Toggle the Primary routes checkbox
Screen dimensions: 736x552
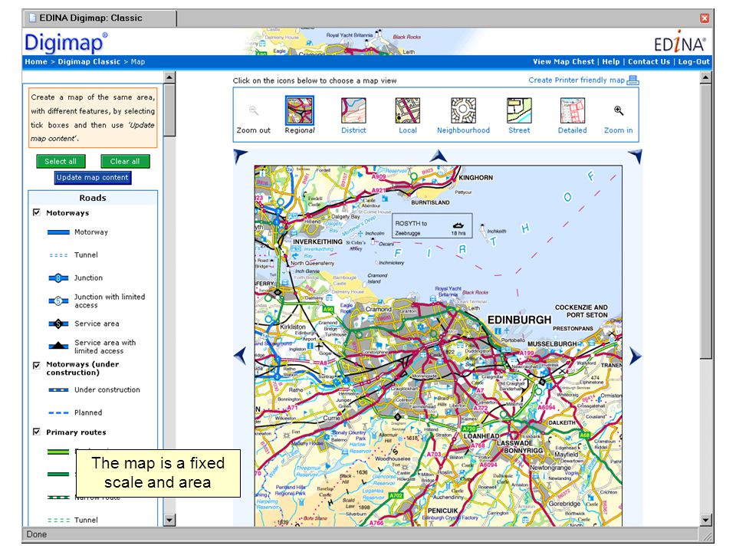37,432
